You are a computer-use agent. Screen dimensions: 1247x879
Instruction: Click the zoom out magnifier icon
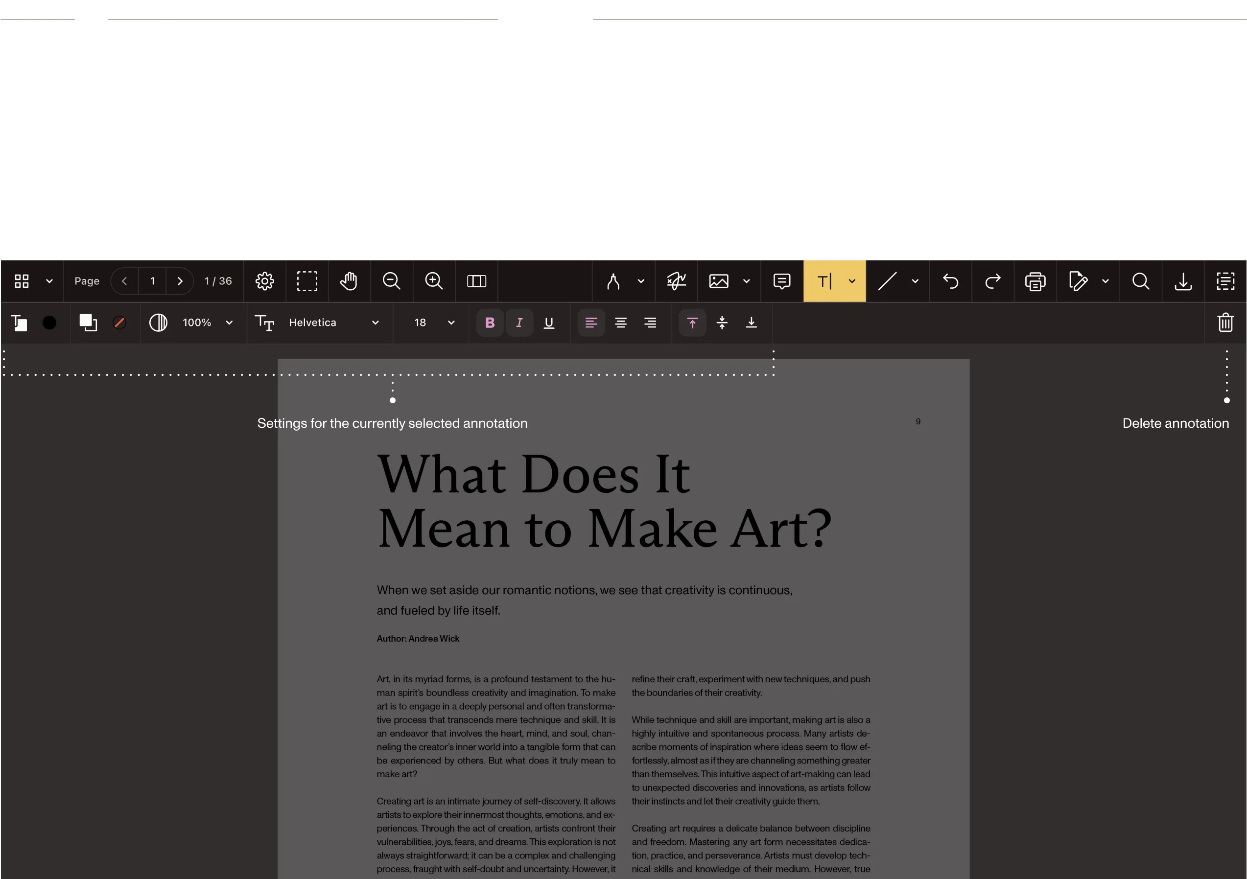pyautogui.click(x=391, y=281)
